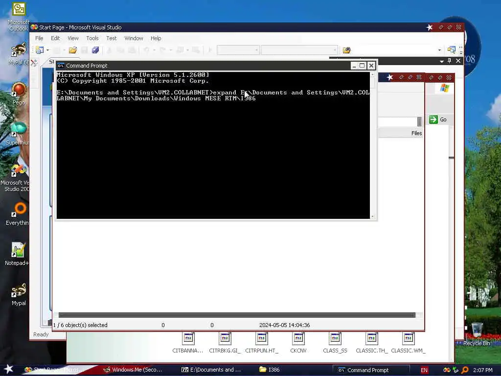Open the Solution Platforms combo box

coord(299,50)
